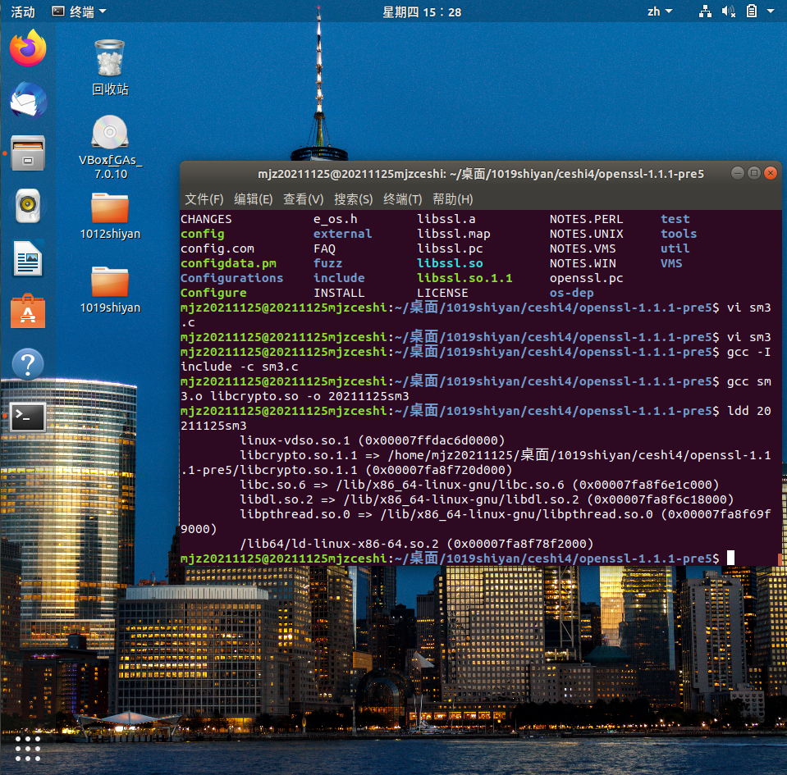
Task: Open the 编辑(E) menu
Action: pyautogui.click(x=253, y=199)
